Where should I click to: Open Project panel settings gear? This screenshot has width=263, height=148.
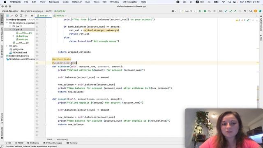tap(32, 16)
